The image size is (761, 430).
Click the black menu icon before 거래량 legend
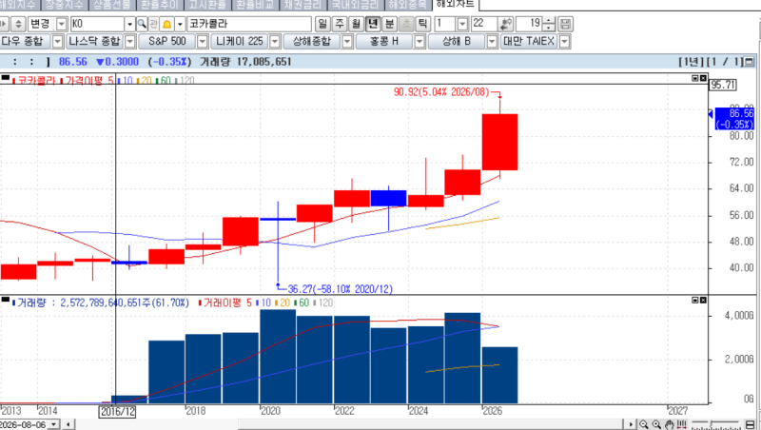pyautogui.click(x=6, y=300)
